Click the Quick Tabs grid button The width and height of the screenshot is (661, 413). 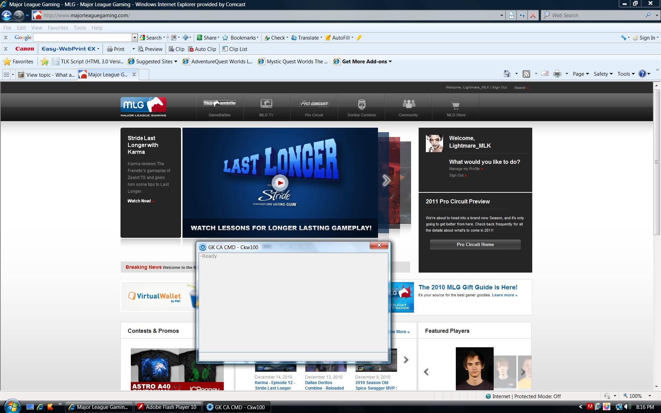pyautogui.click(x=6, y=74)
